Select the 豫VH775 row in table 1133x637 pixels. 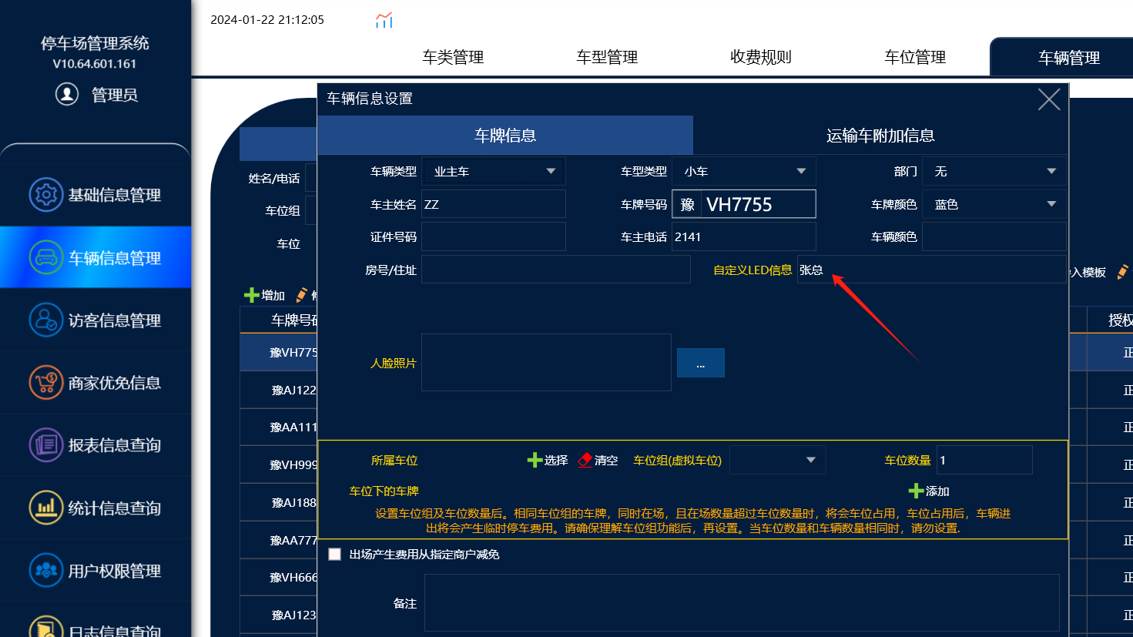click(279, 352)
